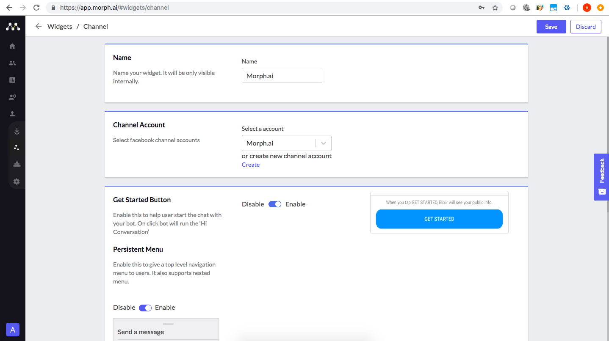Click the handshake extension icon
609x341 pixels.
540,8
